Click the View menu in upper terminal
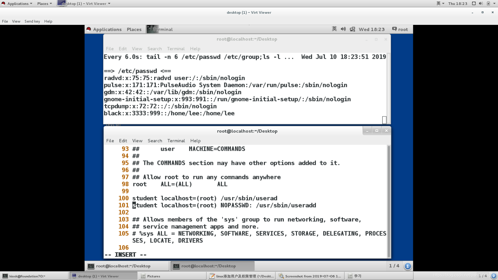 click(x=136, y=48)
